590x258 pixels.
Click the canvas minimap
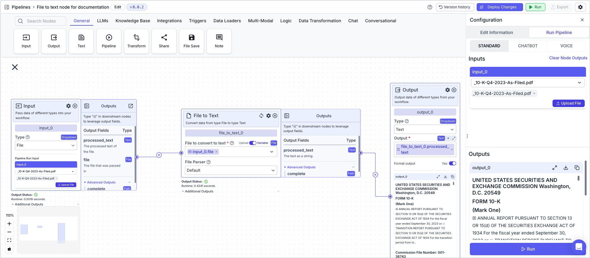tap(49, 230)
